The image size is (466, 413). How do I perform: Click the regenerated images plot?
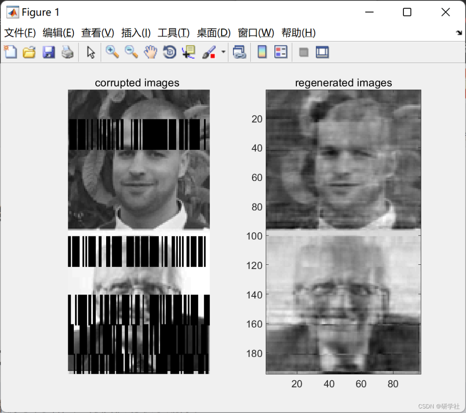pyautogui.click(x=343, y=232)
